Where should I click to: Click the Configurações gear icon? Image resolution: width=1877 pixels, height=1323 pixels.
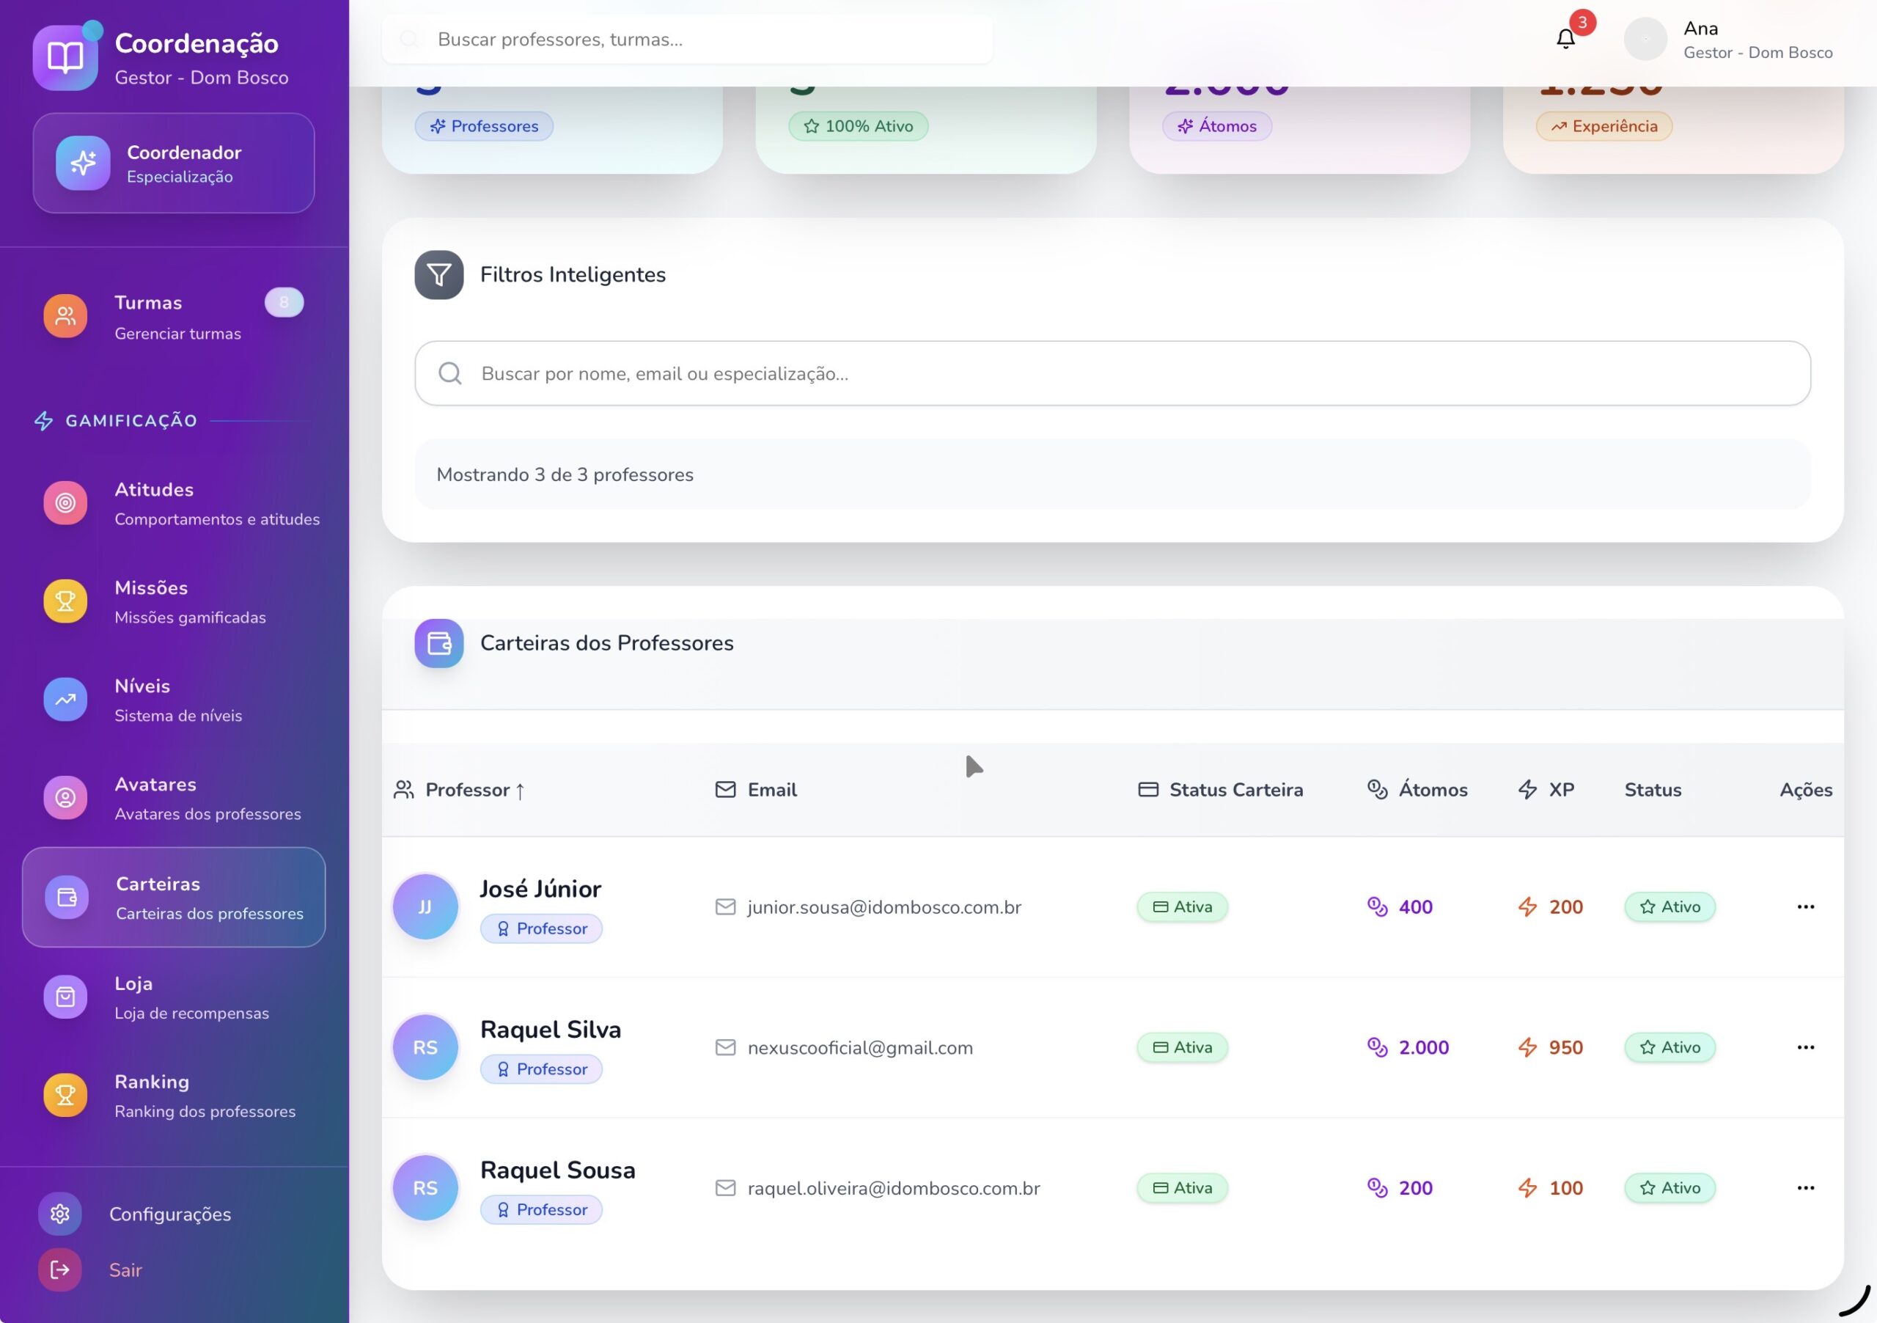(x=59, y=1214)
